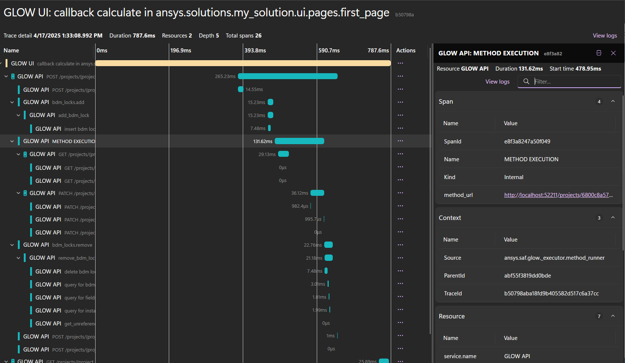
Task: Collapse the remove_bdm_lock span children
Action: pyautogui.click(x=18, y=258)
